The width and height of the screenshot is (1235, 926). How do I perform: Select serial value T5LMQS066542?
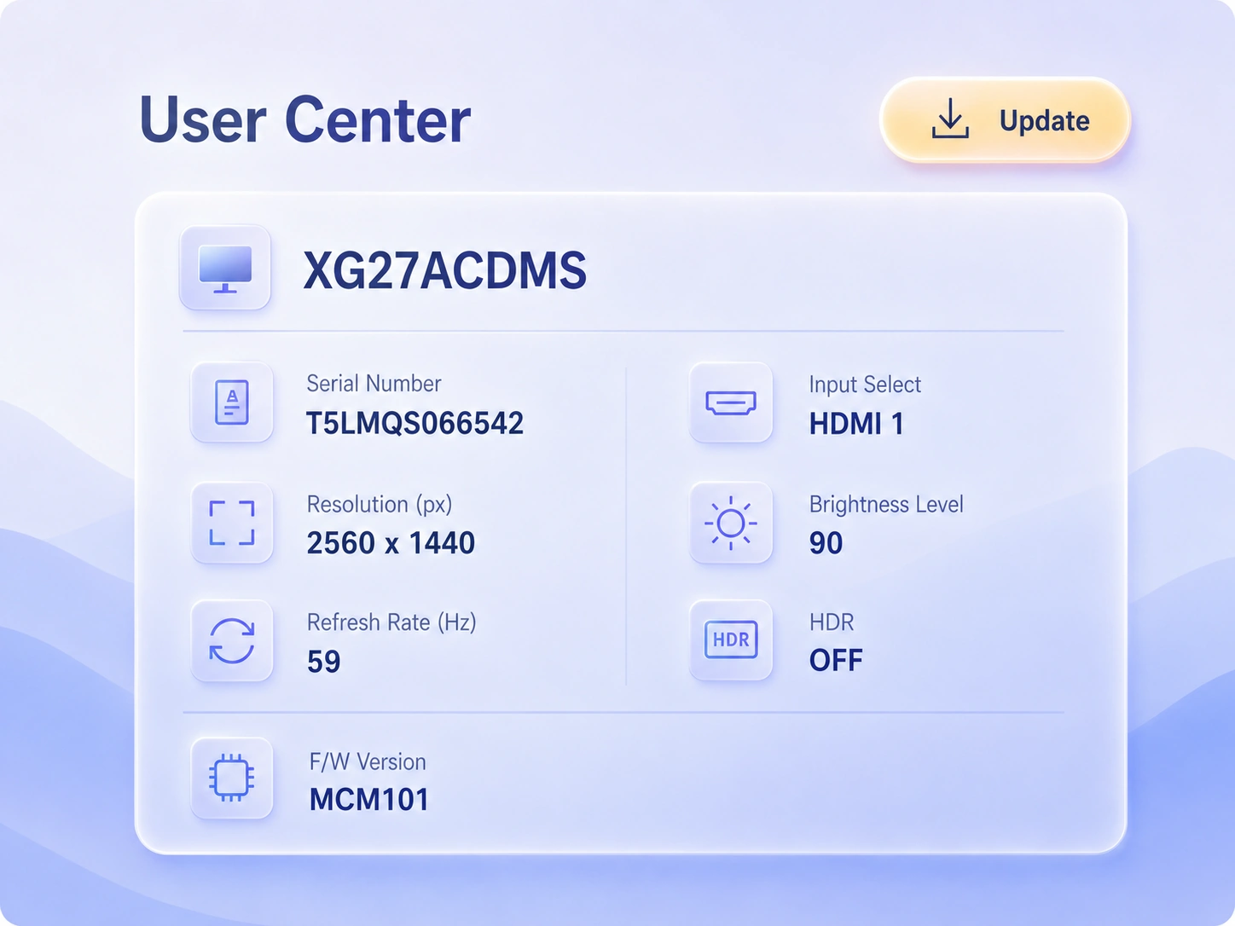(415, 423)
